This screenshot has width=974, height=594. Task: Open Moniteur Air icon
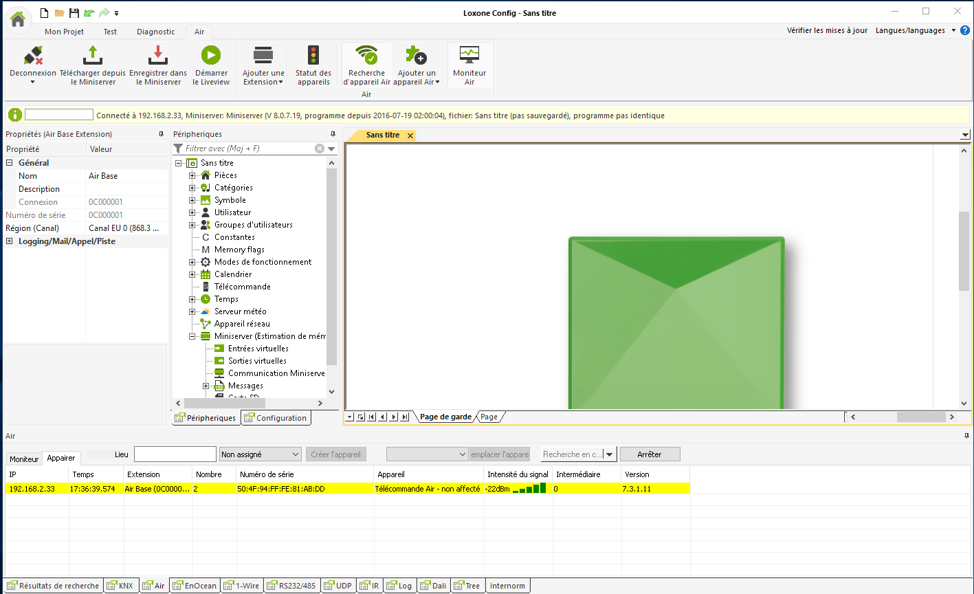coord(469,54)
